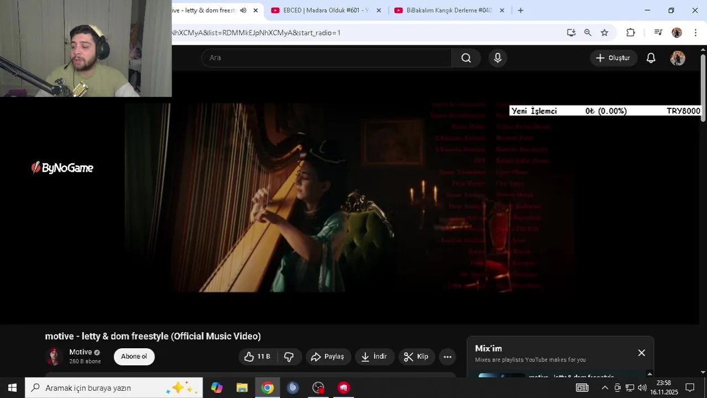707x398 pixels.
Task: Open the Windows Start menu
Action: pyautogui.click(x=12, y=387)
